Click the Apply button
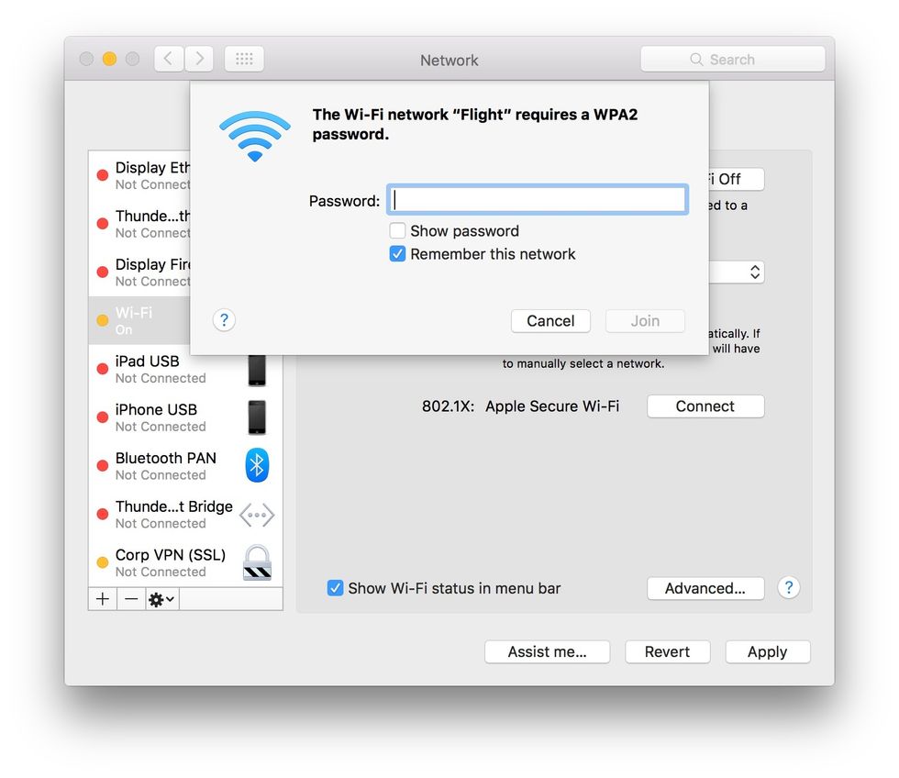The image size is (899, 778). coord(768,651)
